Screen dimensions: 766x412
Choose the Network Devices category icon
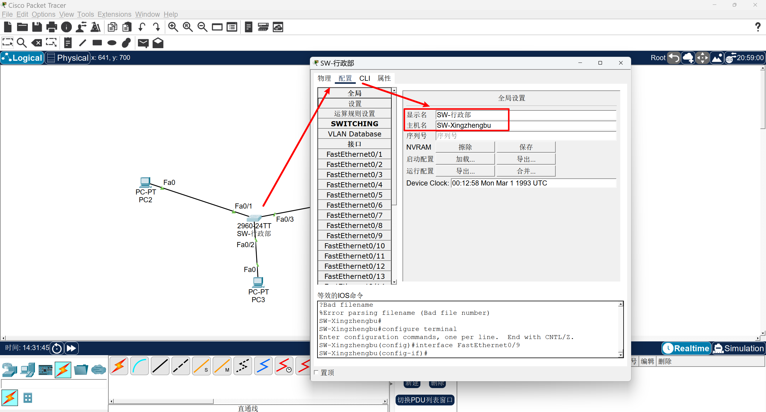click(10, 370)
